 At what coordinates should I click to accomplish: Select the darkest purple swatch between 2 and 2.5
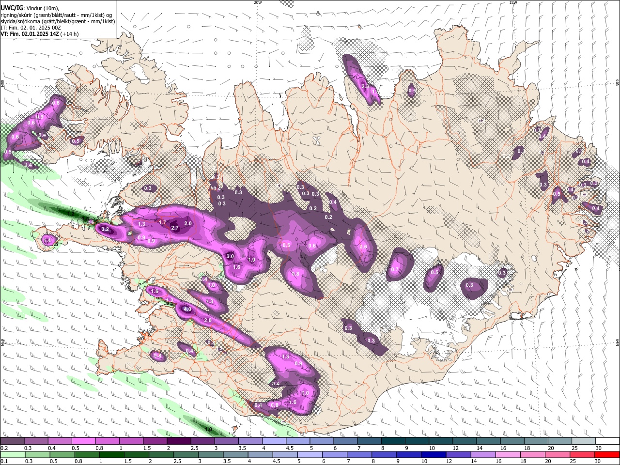179,441
